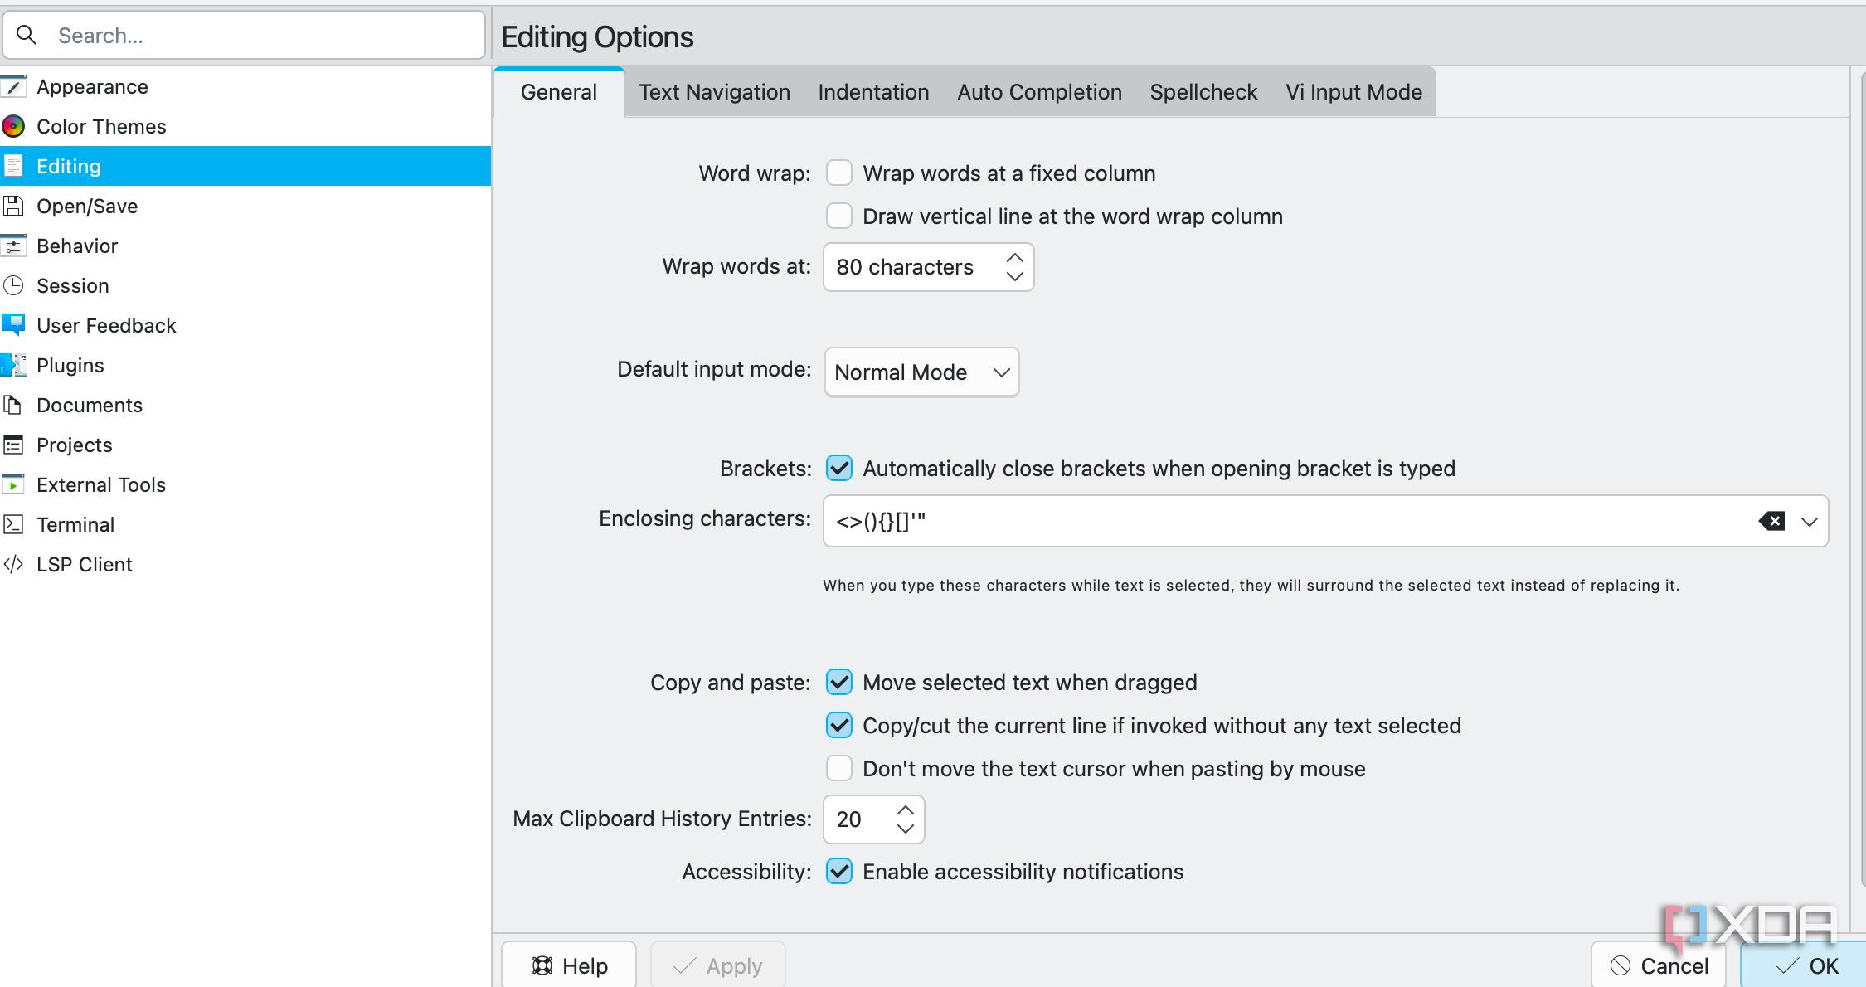The height and width of the screenshot is (987, 1866).
Task: Click the magnifier icon in the search box
Action: click(27, 35)
